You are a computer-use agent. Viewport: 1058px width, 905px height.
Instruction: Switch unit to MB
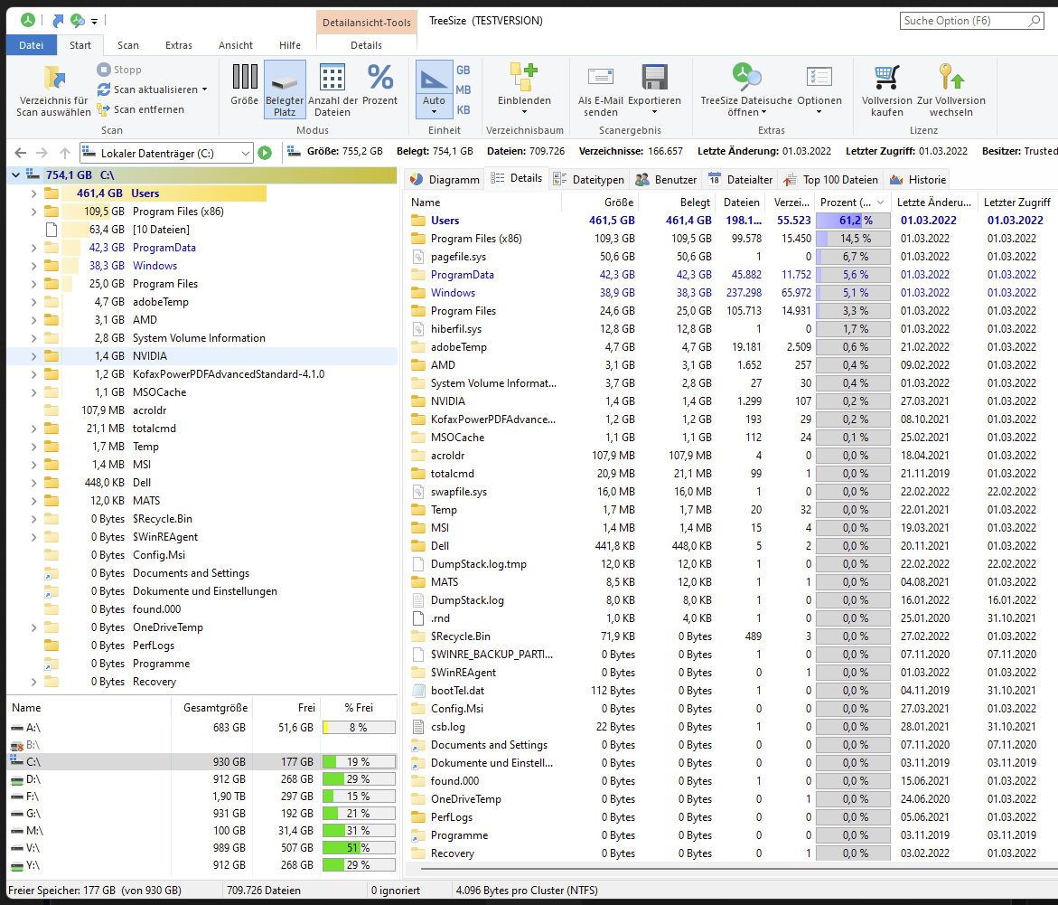[463, 90]
